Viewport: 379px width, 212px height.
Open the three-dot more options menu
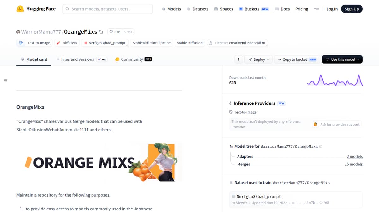[x=238, y=59]
